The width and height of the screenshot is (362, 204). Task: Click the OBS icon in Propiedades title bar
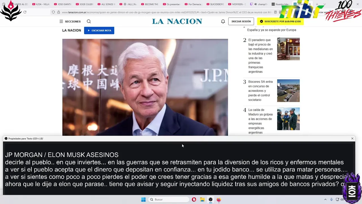pos(6,139)
